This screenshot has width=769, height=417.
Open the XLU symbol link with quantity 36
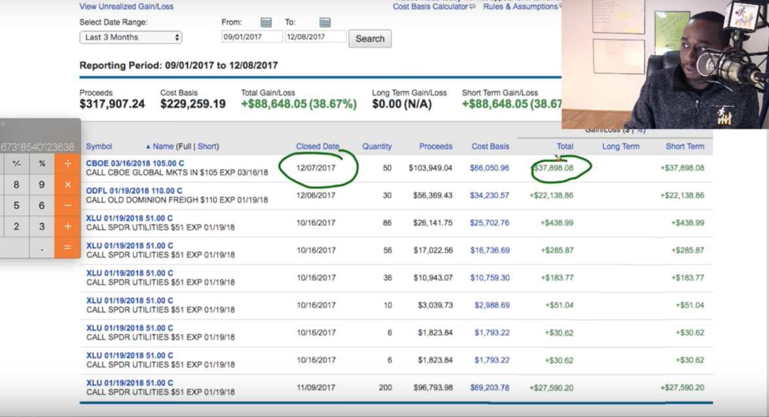[130, 273]
